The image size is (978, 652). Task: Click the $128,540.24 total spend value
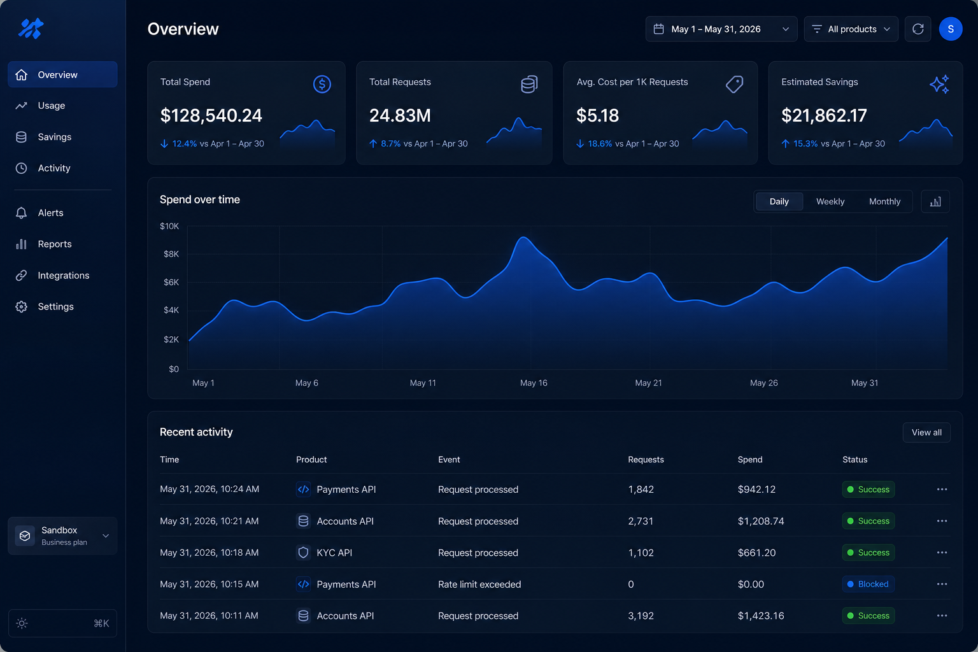pos(211,115)
